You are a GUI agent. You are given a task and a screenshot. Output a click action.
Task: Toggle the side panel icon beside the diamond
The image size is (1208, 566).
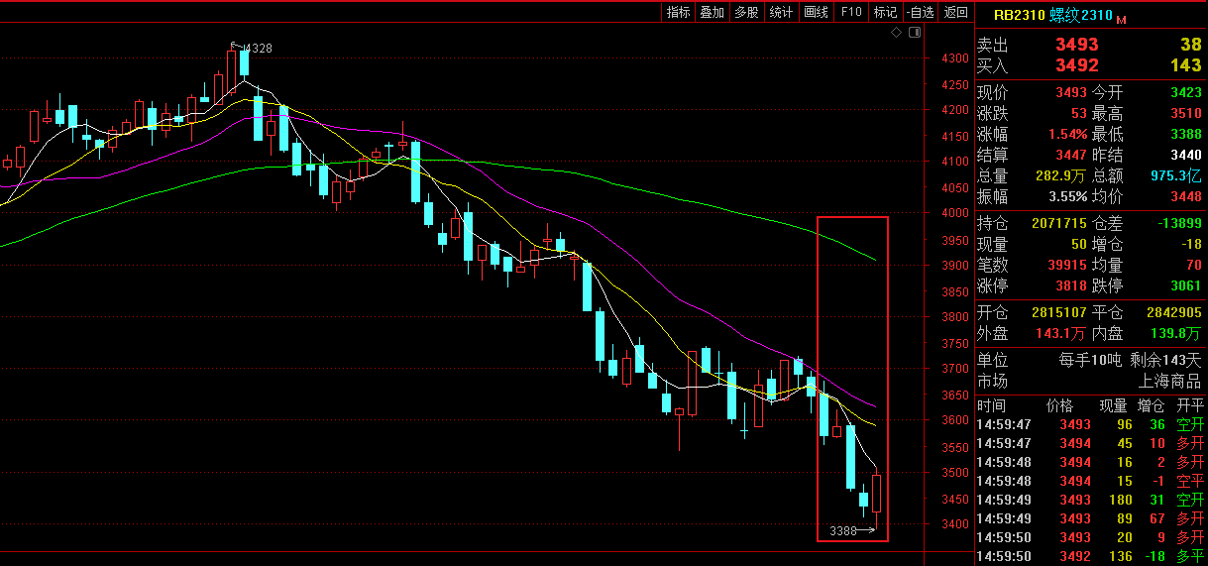click(915, 33)
